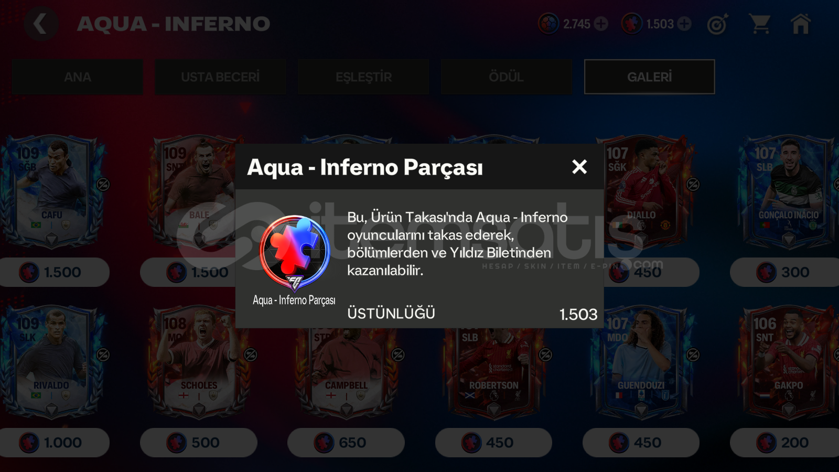The image size is (839, 472).
Task: Switch to the USTA BECERİ tab
Action: click(x=220, y=77)
